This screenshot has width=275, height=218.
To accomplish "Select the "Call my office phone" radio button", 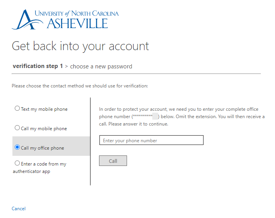I will [x=17, y=147].
